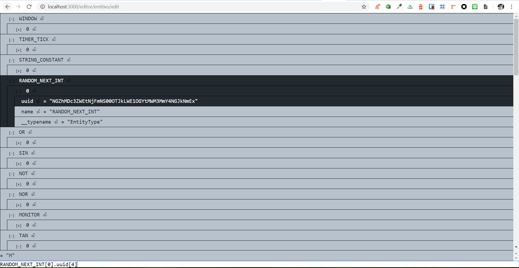Click the result output "M"
This screenshot has height=268, width=519.
coord(10,256)
